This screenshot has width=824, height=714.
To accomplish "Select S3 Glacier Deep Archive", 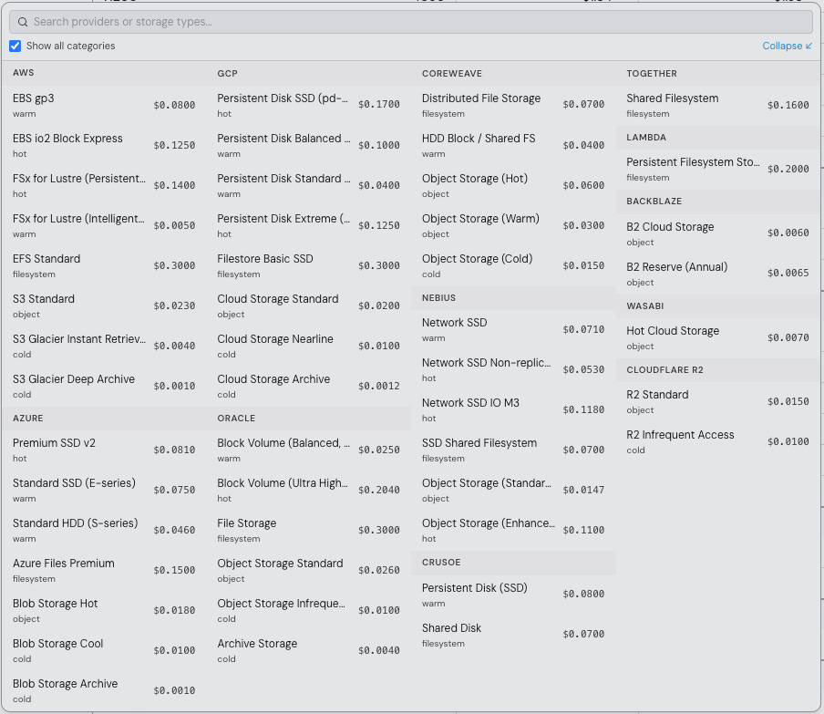I will point(103,386).
